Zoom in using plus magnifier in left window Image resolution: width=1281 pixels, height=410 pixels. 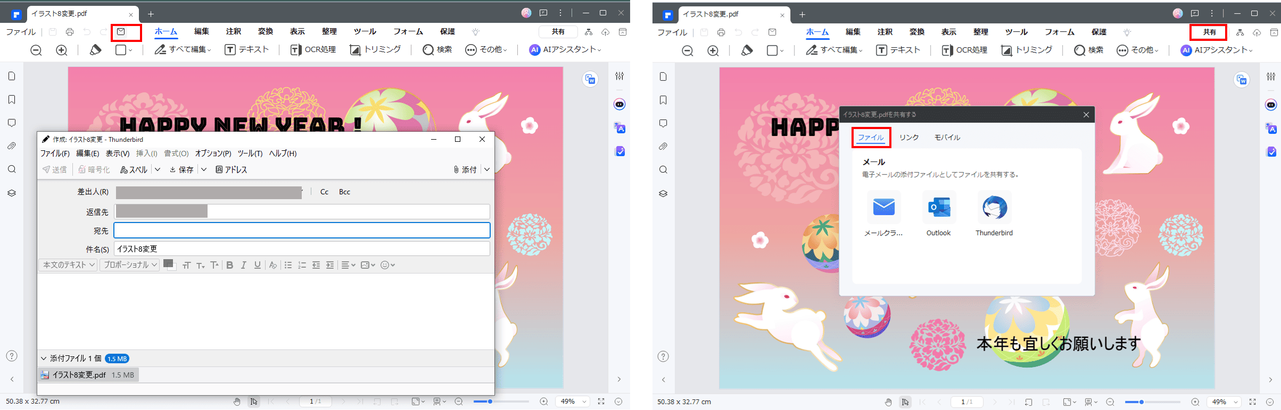(62, 50)
